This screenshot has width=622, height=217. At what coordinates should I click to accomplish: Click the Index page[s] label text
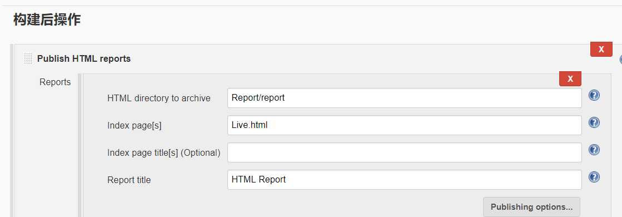(134, 126)
